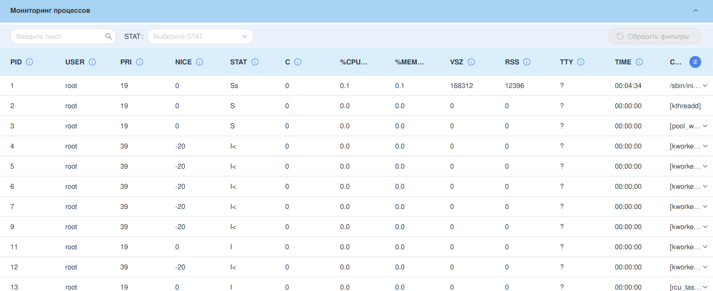This screenshot has height=291, width=713.
Task: Click the info icon beside TTY header
Action: pyautogui.click(x=581, y=62)
